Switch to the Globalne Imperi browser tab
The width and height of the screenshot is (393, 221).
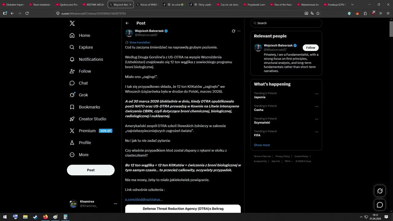pyautogui.click(x=13, y=5)
